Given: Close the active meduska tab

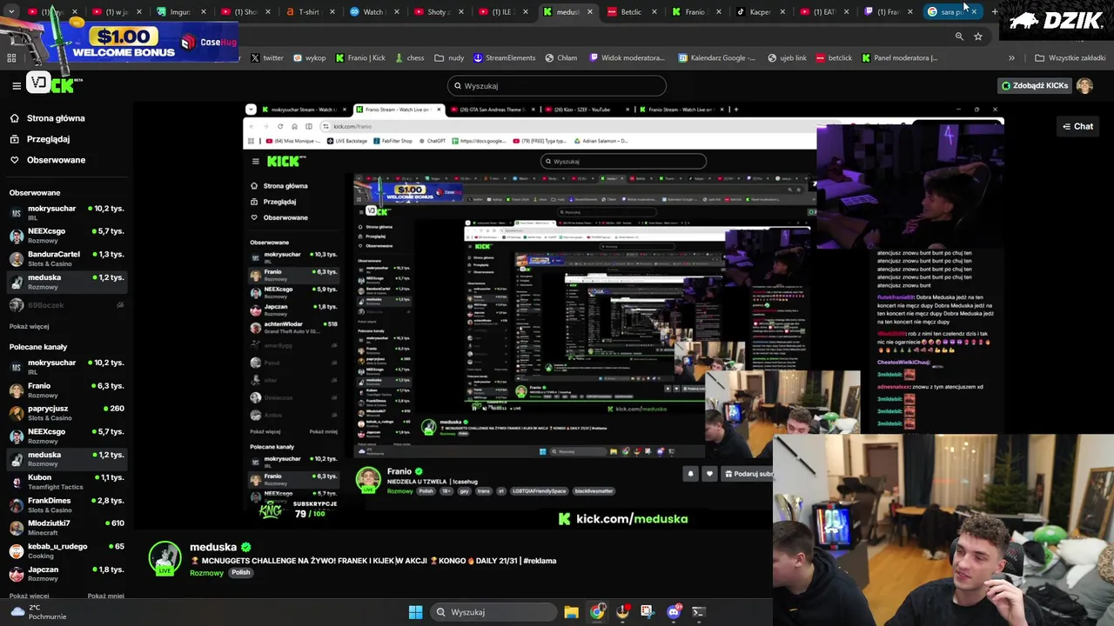Looking at the screenshot, I should (x=590, y=12).
